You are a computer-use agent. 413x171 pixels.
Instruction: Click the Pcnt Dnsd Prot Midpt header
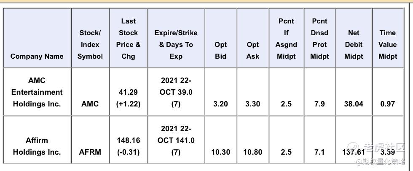pos(320,39)
